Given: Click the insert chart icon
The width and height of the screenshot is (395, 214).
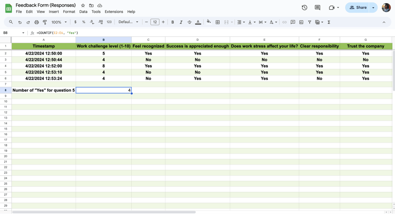Looking at the screenshot, I should click(301, 22).
